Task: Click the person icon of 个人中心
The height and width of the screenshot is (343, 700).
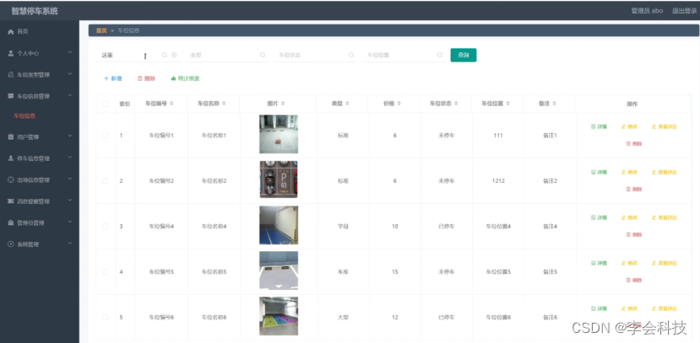Action: click(x=11, y=53)
